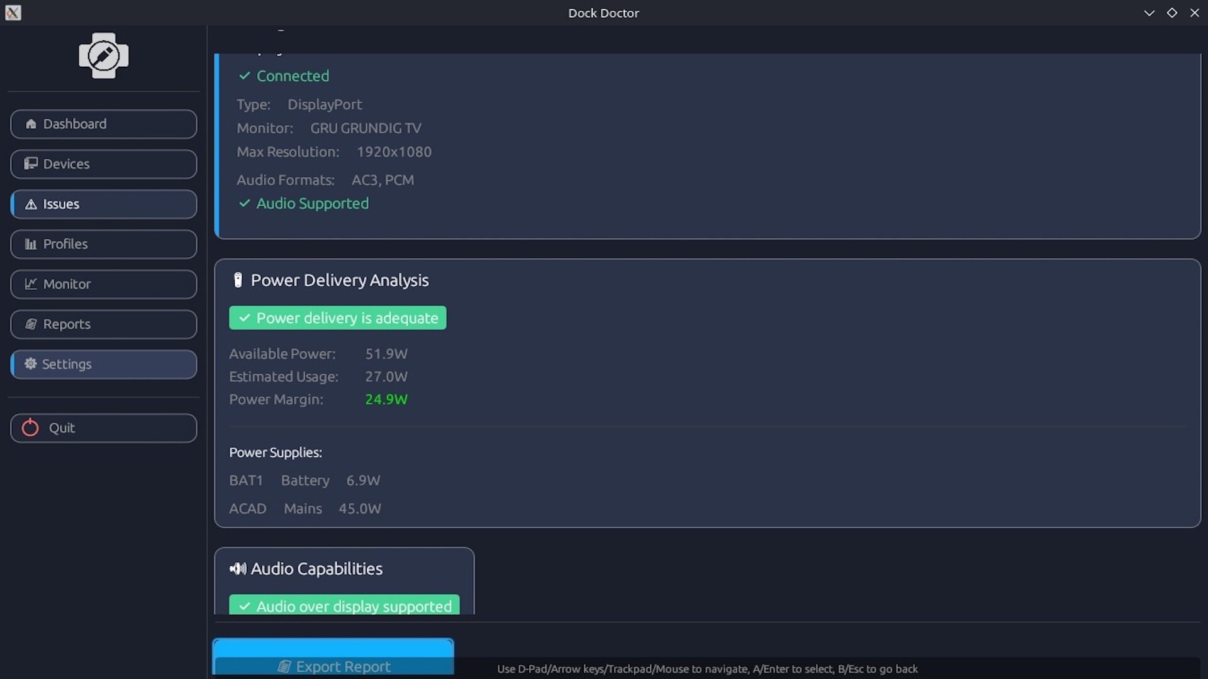Click the red Quit power icon
Image resolution: width=1208 pixels, height=679 pixels.
[30, 428]
